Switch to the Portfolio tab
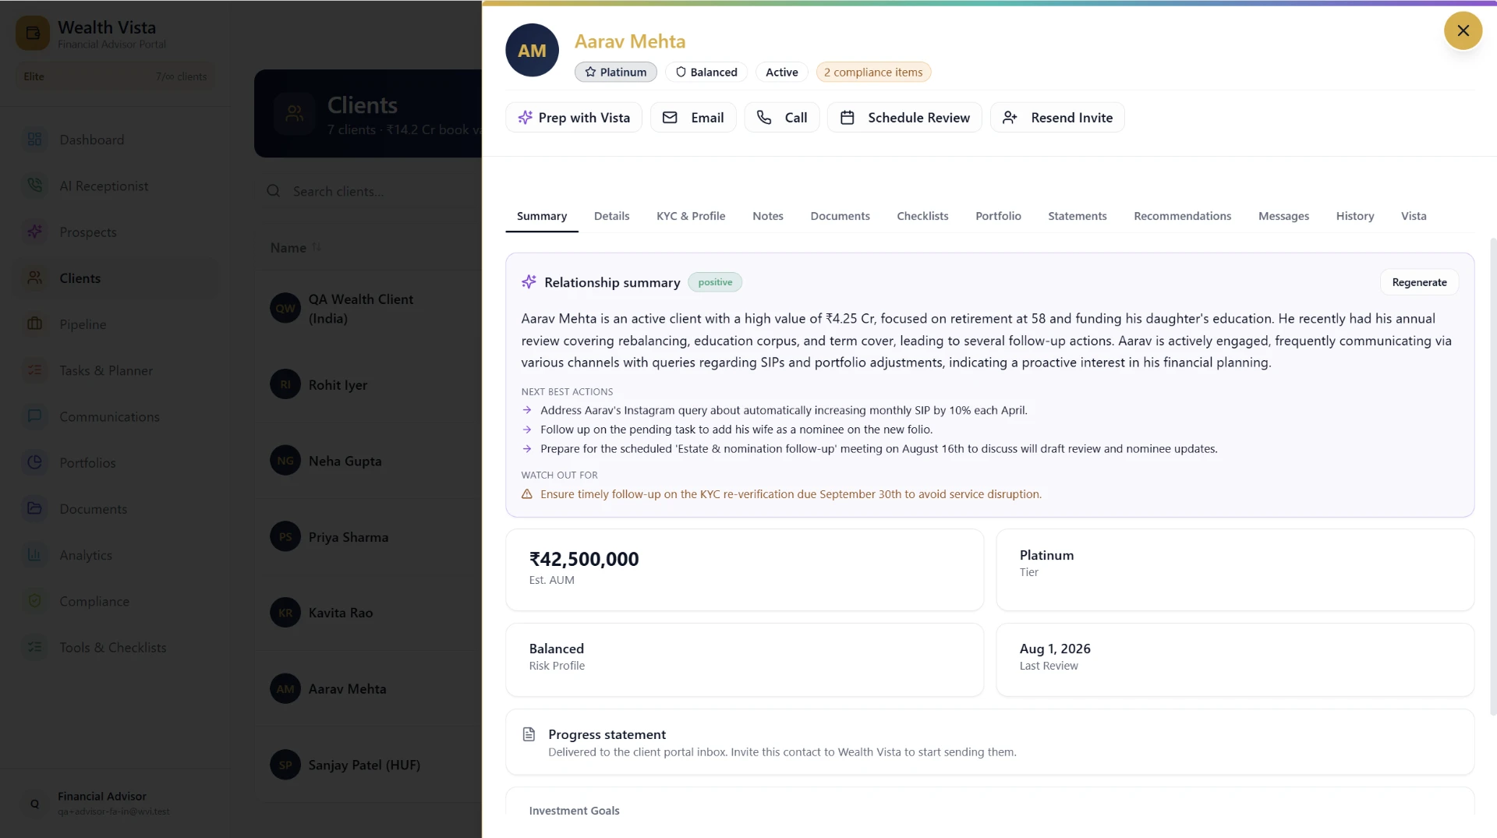 (998, 216)
